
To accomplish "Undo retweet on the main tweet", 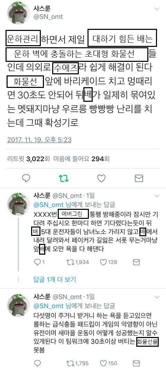I will [64, 178].
